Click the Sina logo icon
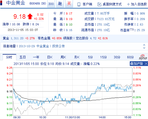The width and height of the screenshot is (148, 119). coord(143,57)
